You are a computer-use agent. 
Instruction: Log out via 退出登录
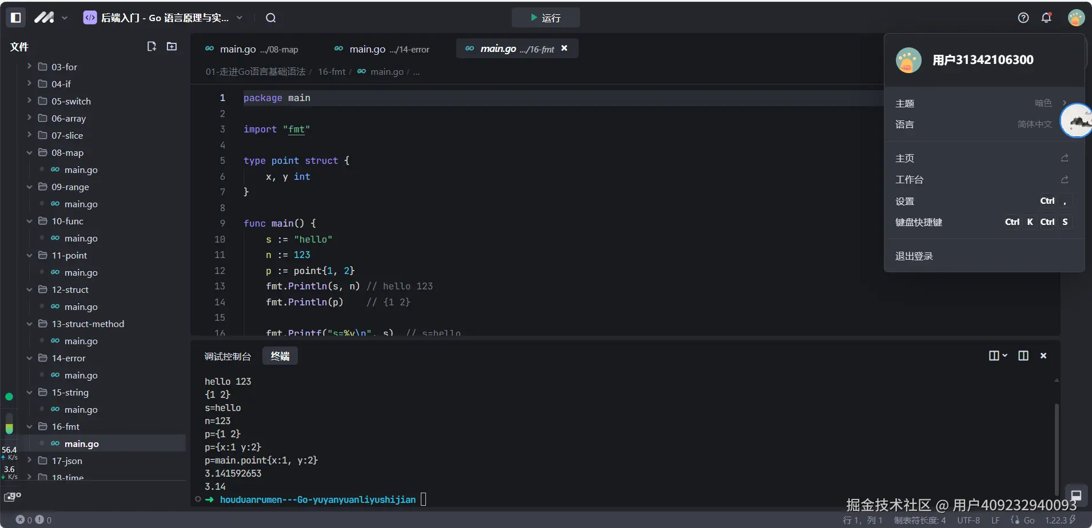[x=914, y=256]
